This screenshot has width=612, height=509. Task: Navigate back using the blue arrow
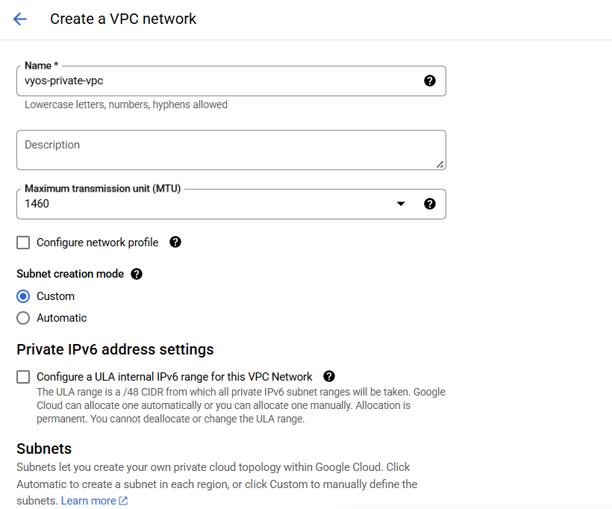click(19, 19)
